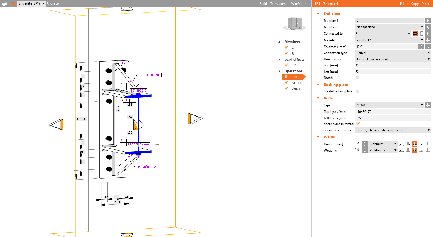Click the Reverse button
Screen dimensions: 433x237
[x=53, y=4]
